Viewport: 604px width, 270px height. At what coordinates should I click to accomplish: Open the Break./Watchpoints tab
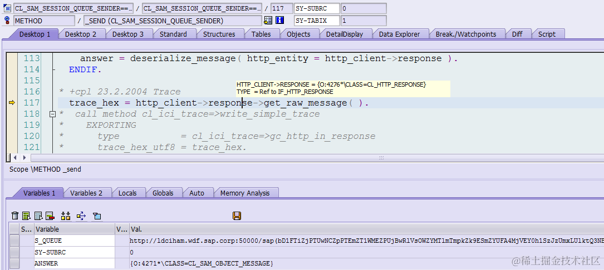[466, 34]
